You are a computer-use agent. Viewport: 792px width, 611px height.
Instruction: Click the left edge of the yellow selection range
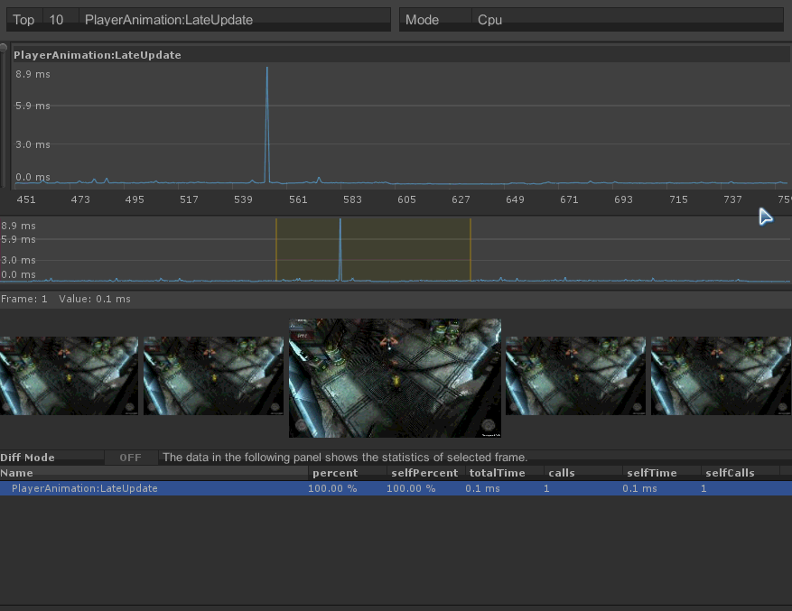coord(276,250)
